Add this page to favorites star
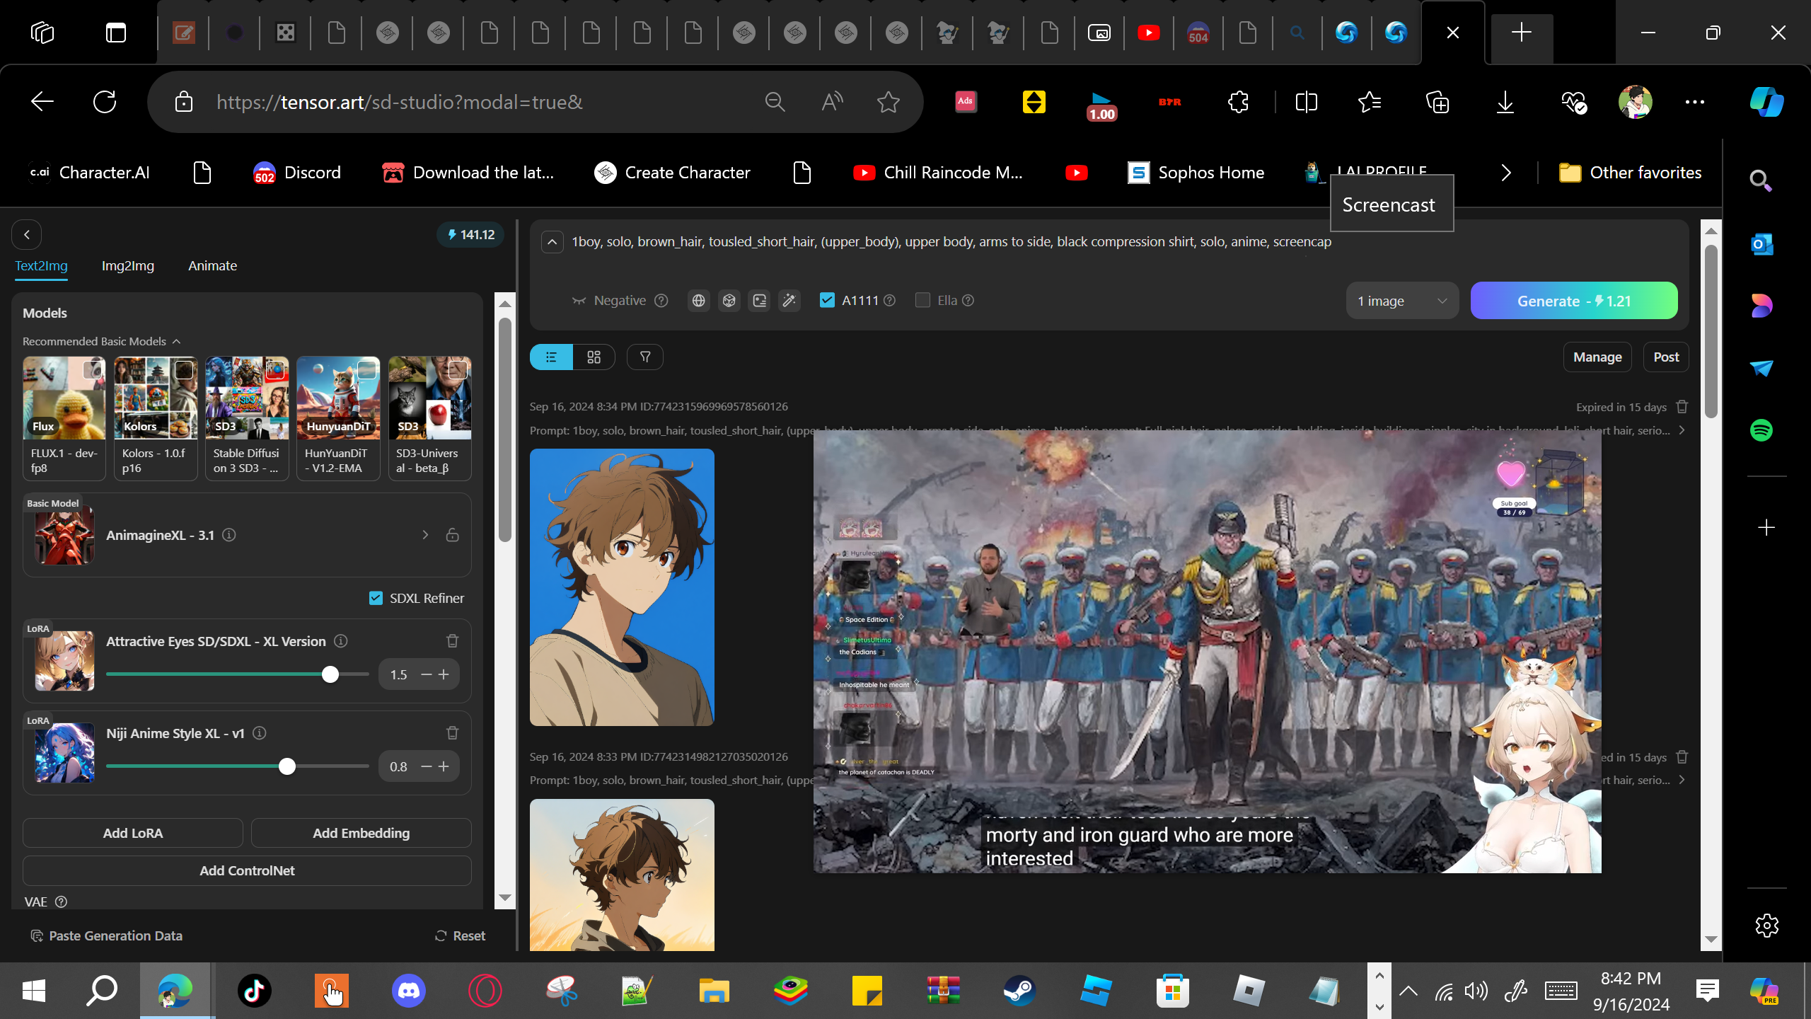Viewport: 1811px width, 1019px height. point(889,103)
